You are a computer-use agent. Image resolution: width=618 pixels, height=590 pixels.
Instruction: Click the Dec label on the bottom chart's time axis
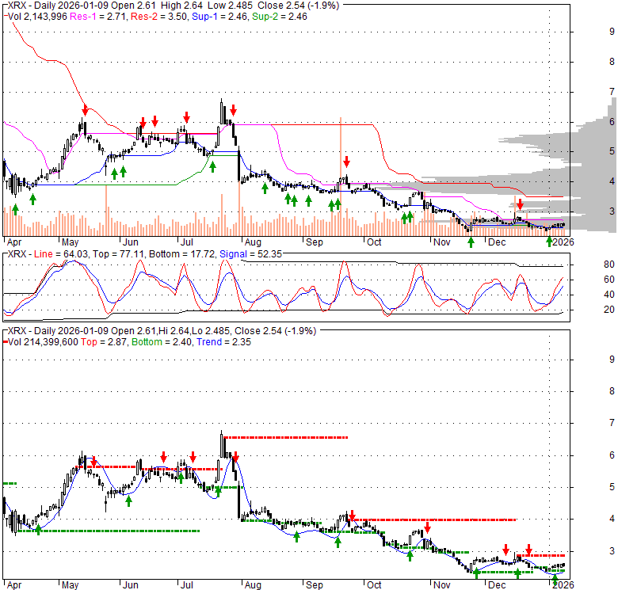point(497,585)
